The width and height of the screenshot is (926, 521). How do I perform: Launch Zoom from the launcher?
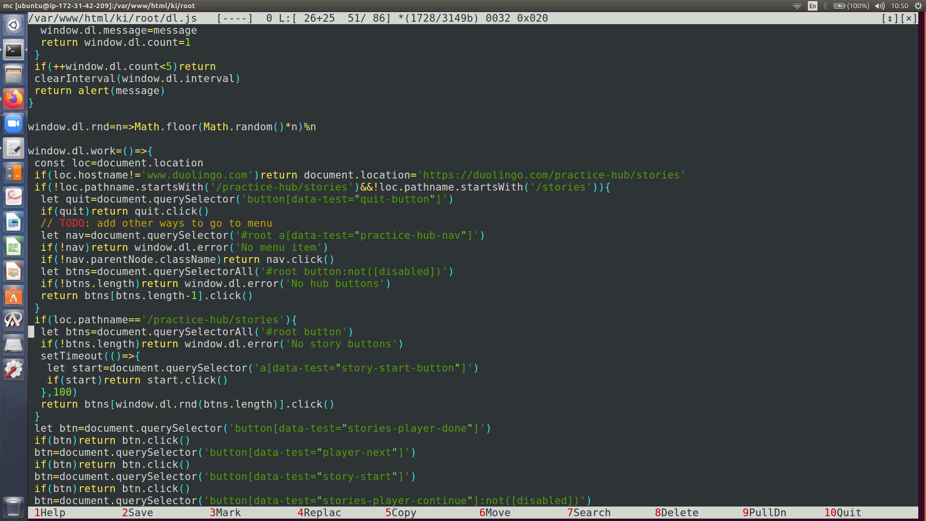coord(14,124)
